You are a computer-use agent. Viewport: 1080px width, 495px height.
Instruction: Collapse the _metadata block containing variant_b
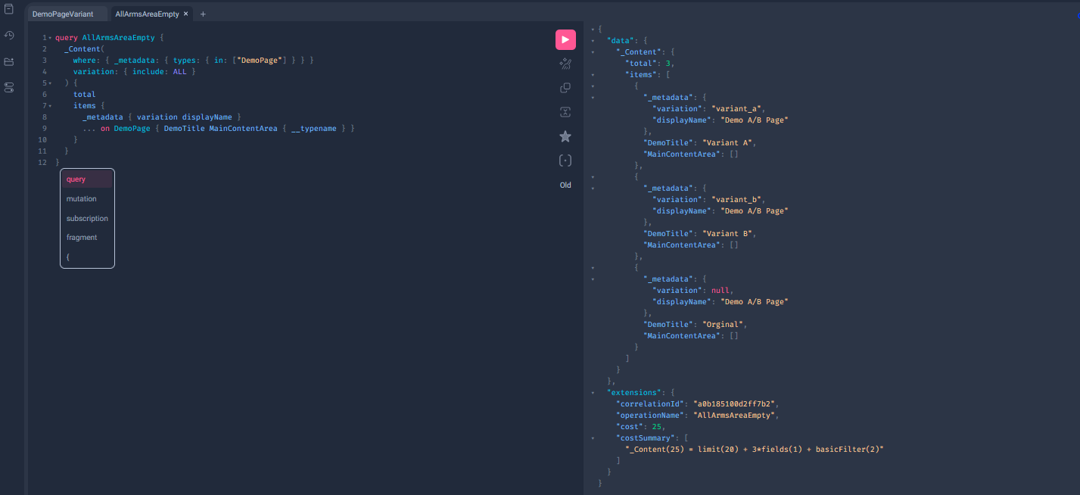593,188
